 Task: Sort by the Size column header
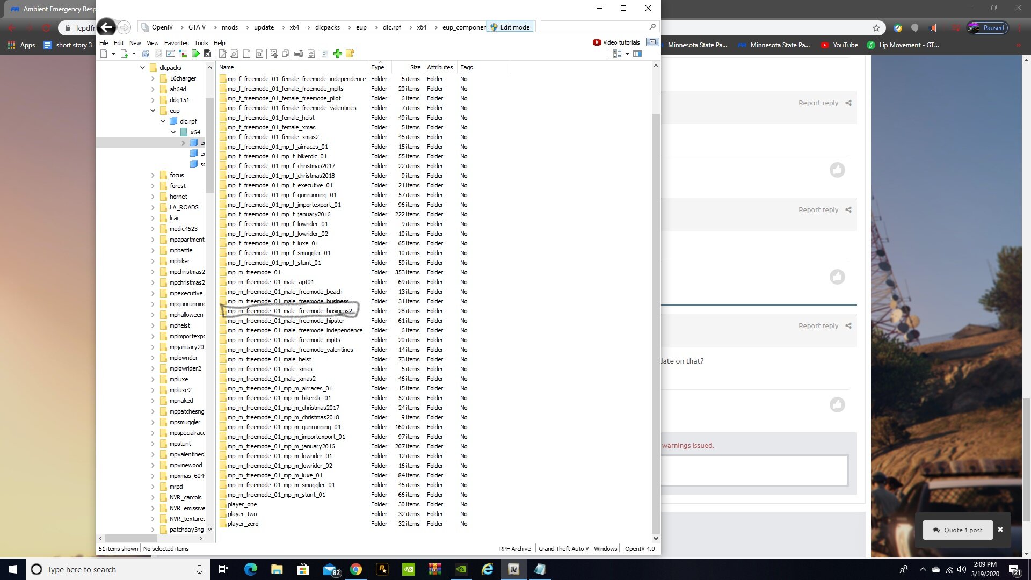[x=415, y=67]
